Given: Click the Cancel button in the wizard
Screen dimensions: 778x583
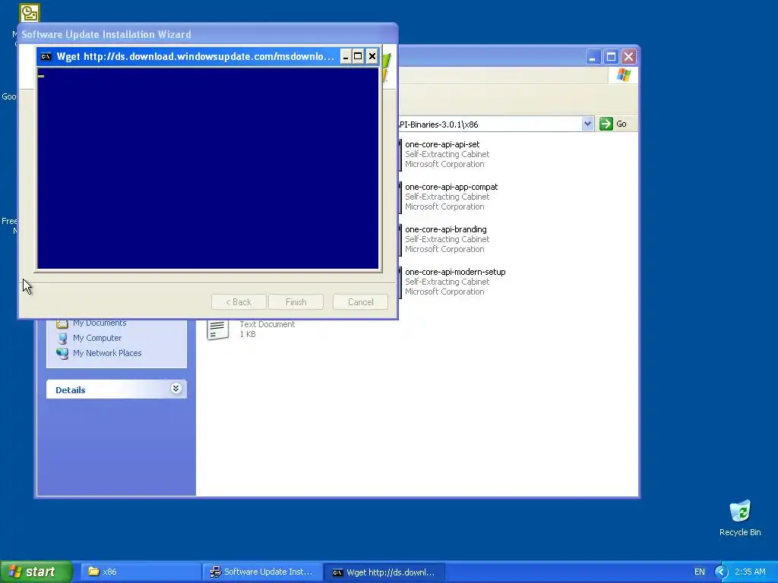Looking at the screenshot, I should coord(360,302).
